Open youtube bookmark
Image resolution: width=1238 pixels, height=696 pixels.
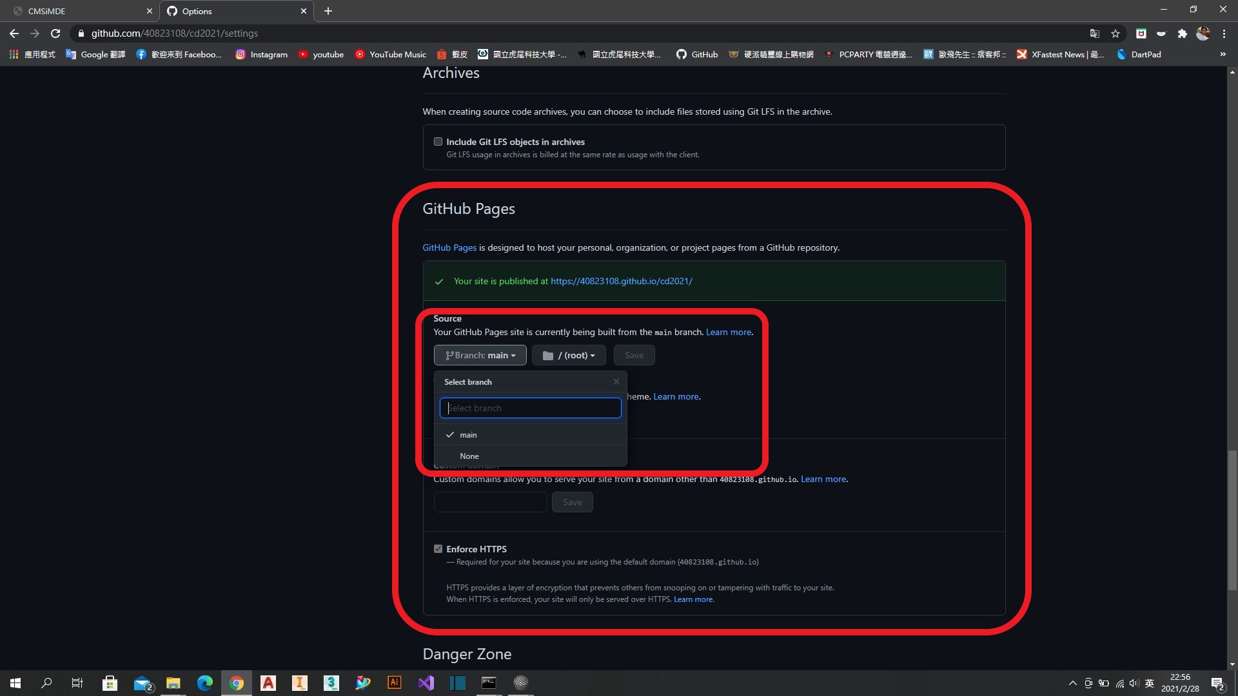click(x=320, y=55)
